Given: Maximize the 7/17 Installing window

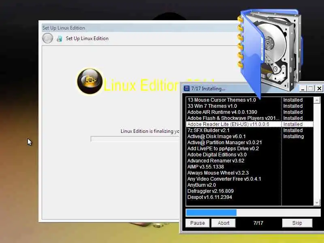Looking at the screenshot, I should tap(311, 89).
